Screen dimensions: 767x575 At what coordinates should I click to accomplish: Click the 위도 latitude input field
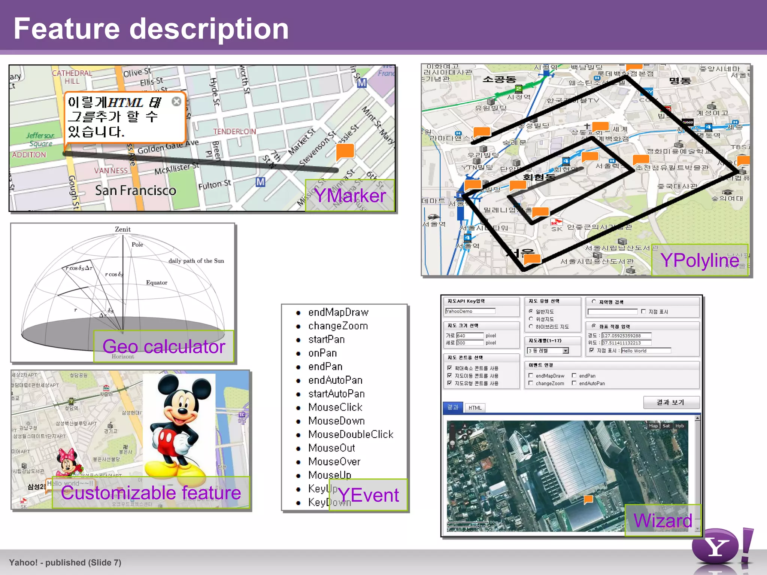pos(627,343)
